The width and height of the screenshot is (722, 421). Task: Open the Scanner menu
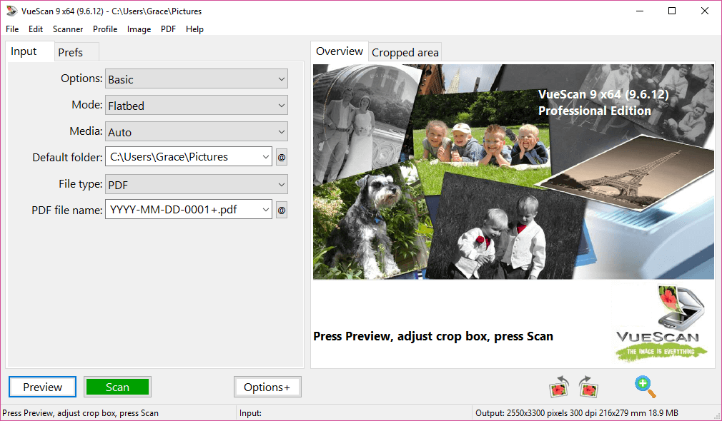[x=68, y=29]
